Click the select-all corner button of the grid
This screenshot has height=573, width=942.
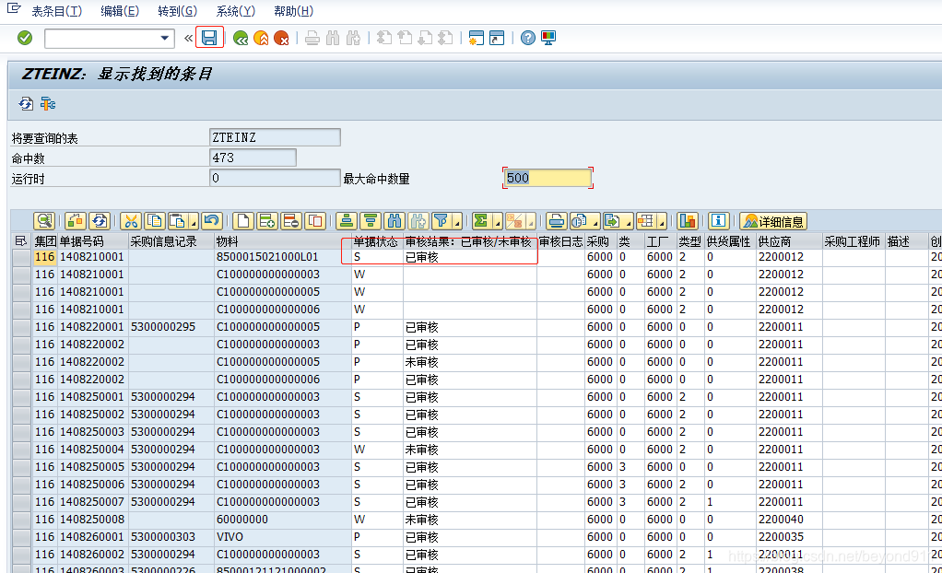[21, 241]
